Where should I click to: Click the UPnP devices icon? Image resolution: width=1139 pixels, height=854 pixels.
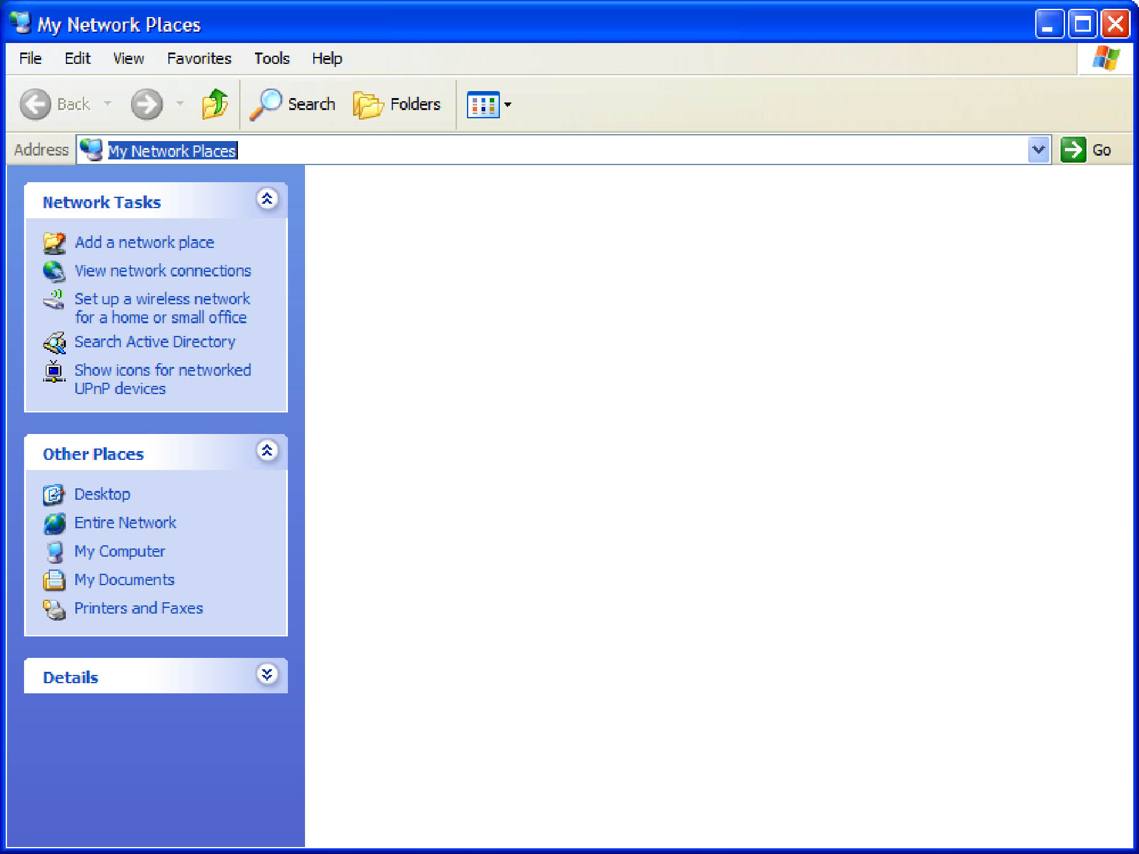(x=54, y=371)
